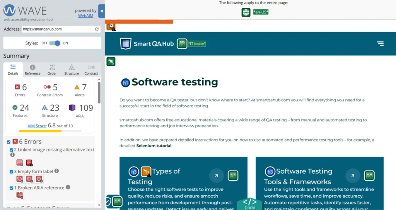Click h3 icon beside Software Testing Tools
This screenshot has height=210, width=396.
point(270,172)
